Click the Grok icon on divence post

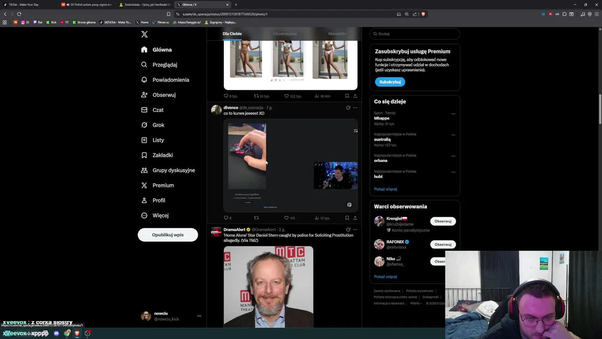pos(348,108)
